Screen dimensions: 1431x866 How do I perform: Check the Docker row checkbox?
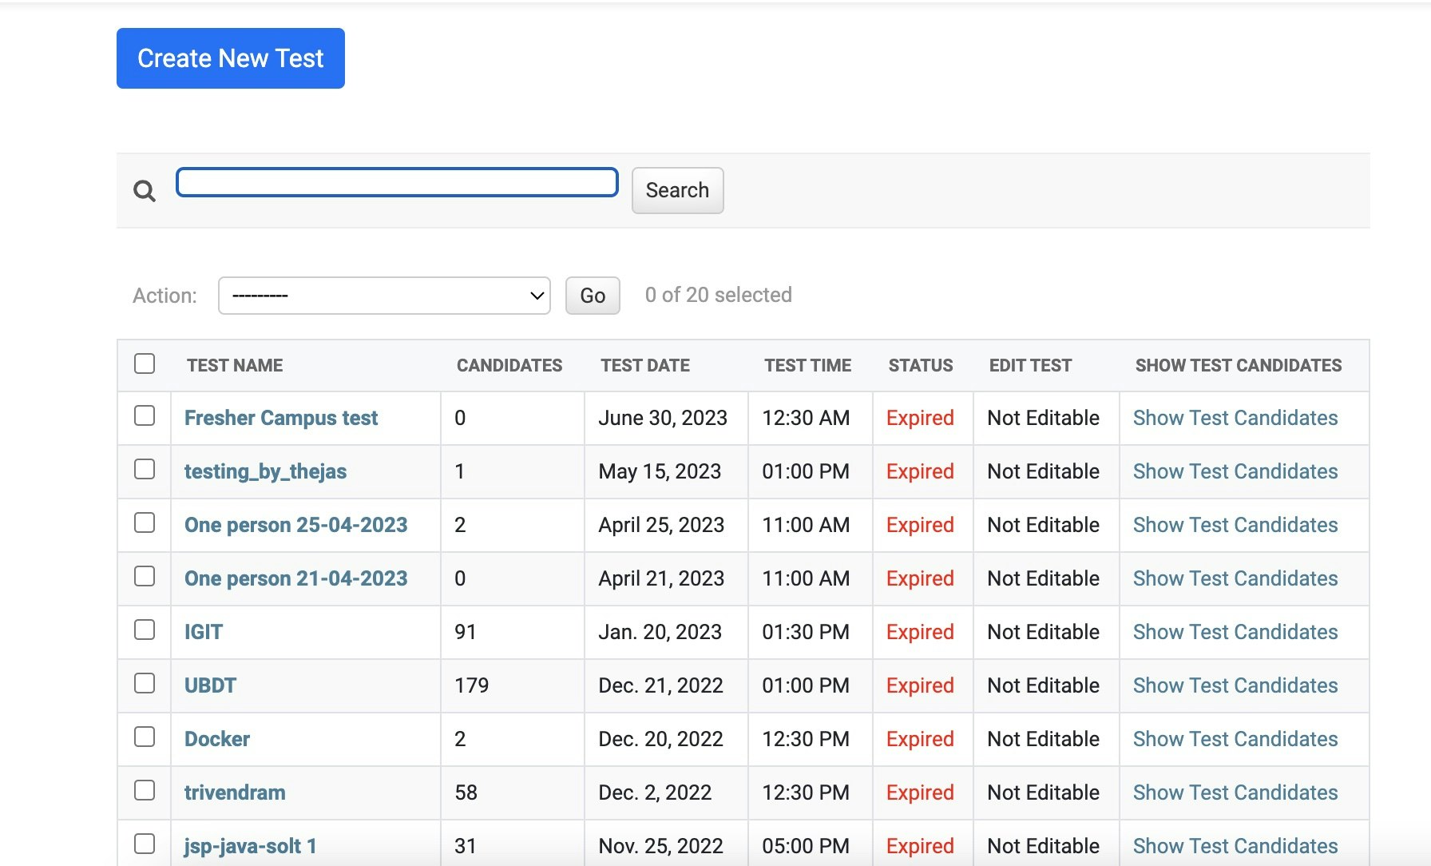pos(145,737)
